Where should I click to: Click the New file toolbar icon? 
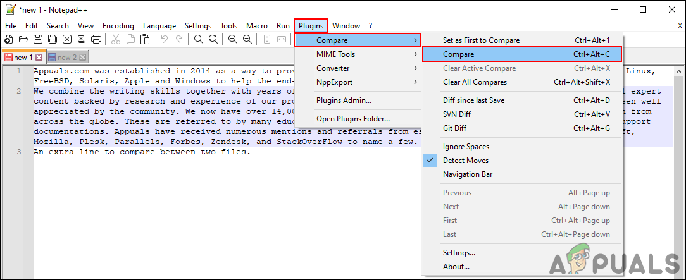(x=8, y=40)
